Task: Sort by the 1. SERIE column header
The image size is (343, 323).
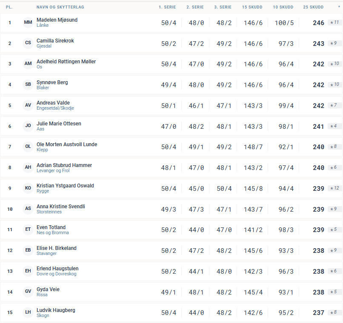Action: pyautogui.click(x=167, y=7)
